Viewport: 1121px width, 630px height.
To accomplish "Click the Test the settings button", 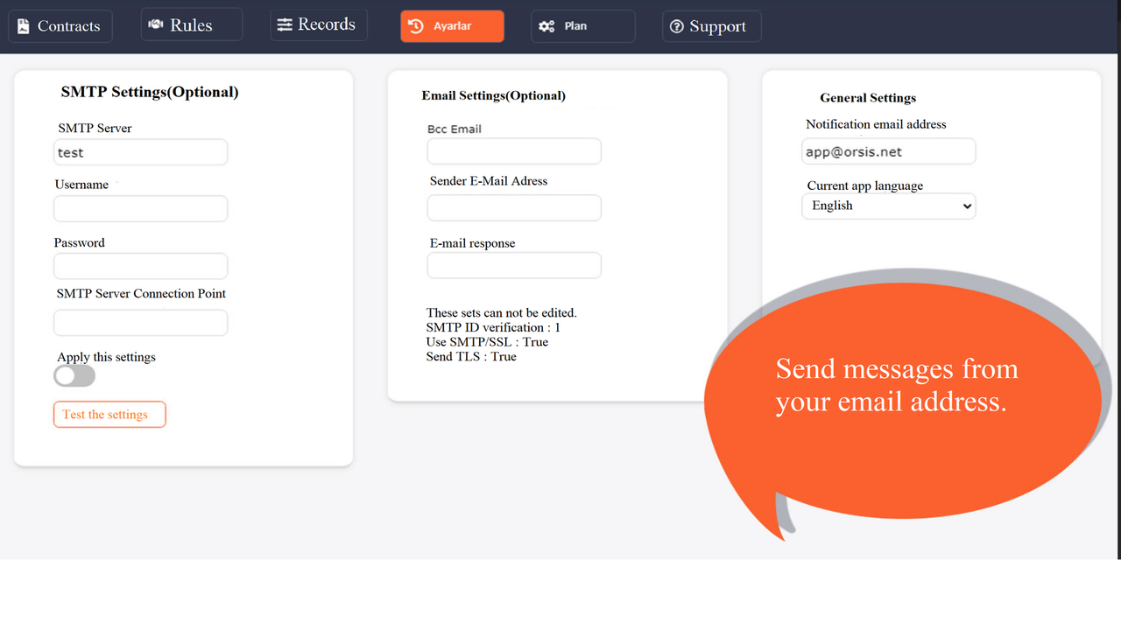I will (109, 414).
